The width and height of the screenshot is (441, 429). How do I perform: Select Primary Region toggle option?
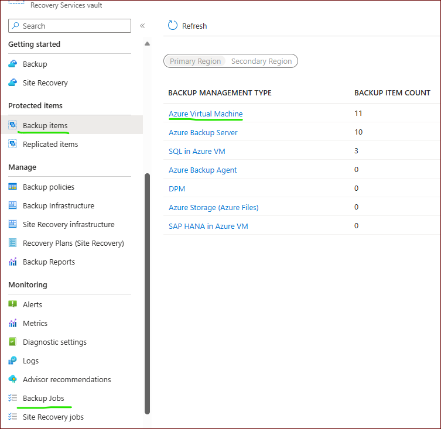click(195, 61)
